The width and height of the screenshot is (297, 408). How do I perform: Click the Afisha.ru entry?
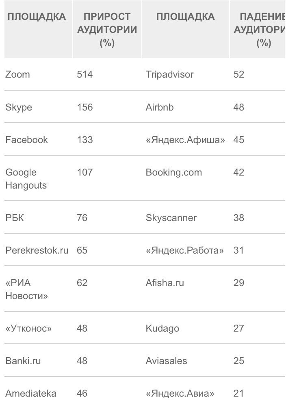(165, 283)
